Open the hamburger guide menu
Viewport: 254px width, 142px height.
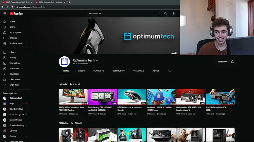click(5, 13)
